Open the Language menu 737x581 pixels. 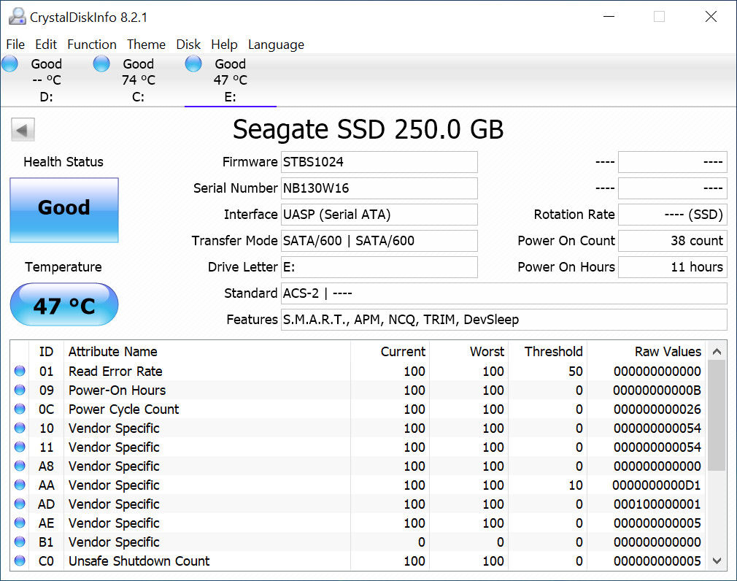[277, 45]
